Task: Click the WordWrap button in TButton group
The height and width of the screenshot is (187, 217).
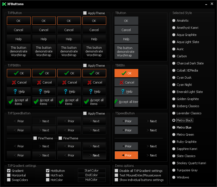Action: tap(126, 52)
